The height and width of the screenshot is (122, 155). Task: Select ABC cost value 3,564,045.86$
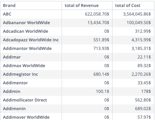[x=137, y=14]
